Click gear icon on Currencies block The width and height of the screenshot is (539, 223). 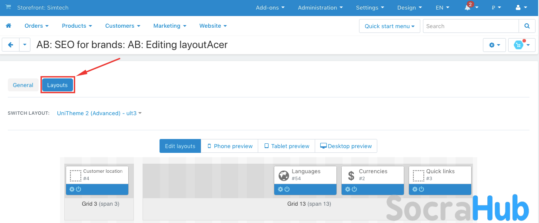(348, 189)
